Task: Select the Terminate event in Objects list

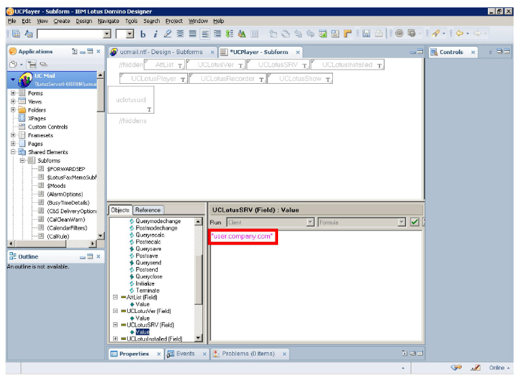Action: (x=148, y=291)
